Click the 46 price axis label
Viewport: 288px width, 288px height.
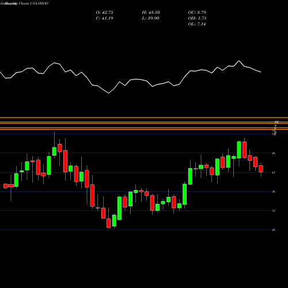click(274, 153)
